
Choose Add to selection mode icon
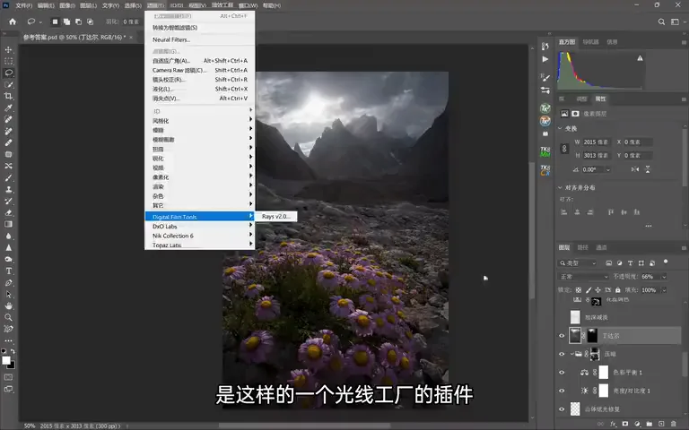(66, 21)
